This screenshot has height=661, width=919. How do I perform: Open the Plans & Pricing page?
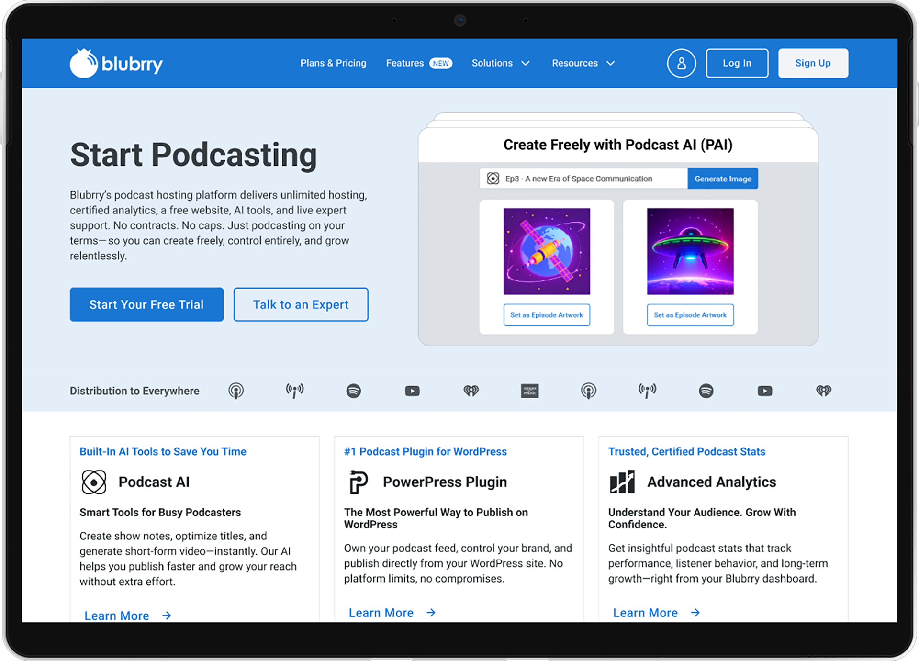pyautogui.click(x=333, y=63)
